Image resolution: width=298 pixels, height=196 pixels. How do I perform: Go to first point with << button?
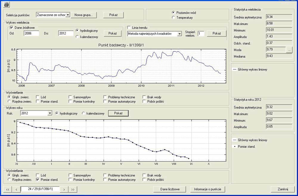[x=8, y=189]
